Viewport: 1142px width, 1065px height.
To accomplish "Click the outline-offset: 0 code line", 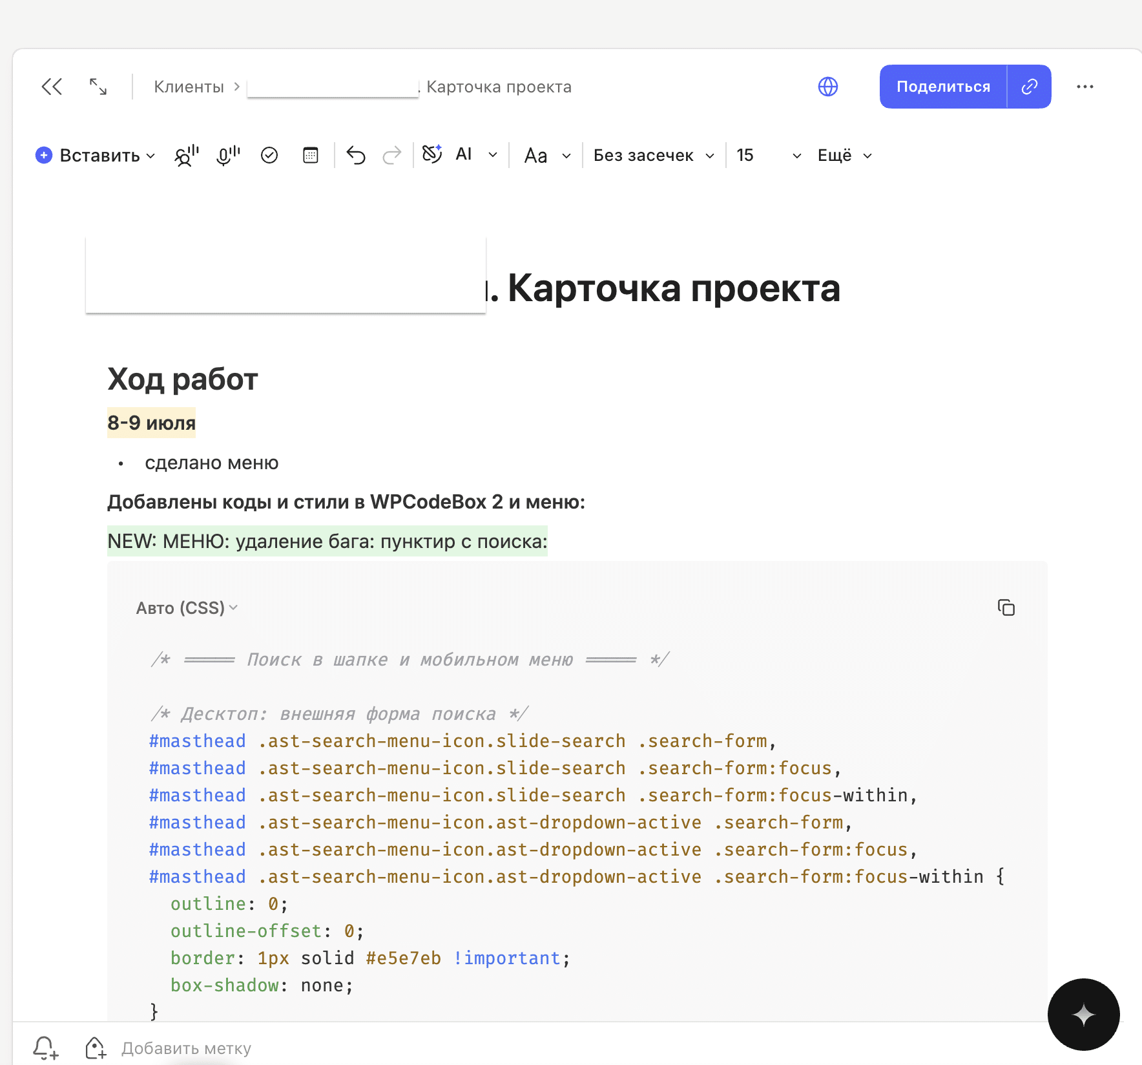I will point(267,931).
